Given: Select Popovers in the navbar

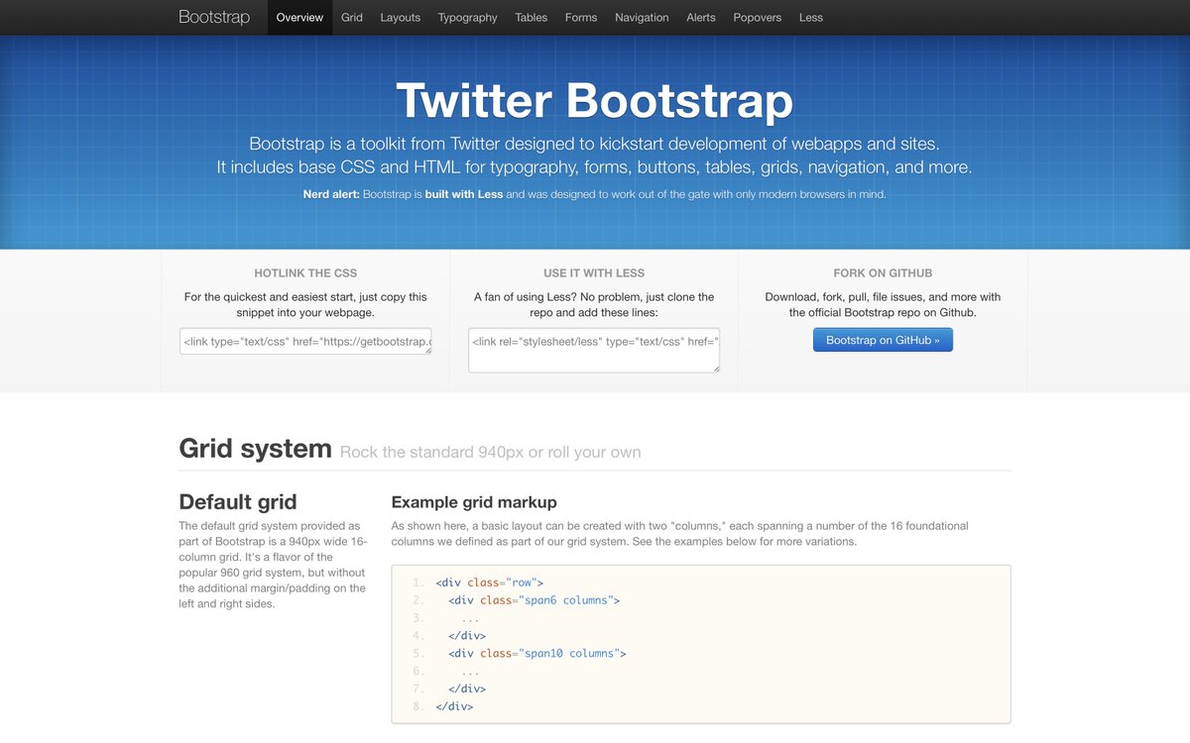Looking at the screenshot, I should coord(758,17).
